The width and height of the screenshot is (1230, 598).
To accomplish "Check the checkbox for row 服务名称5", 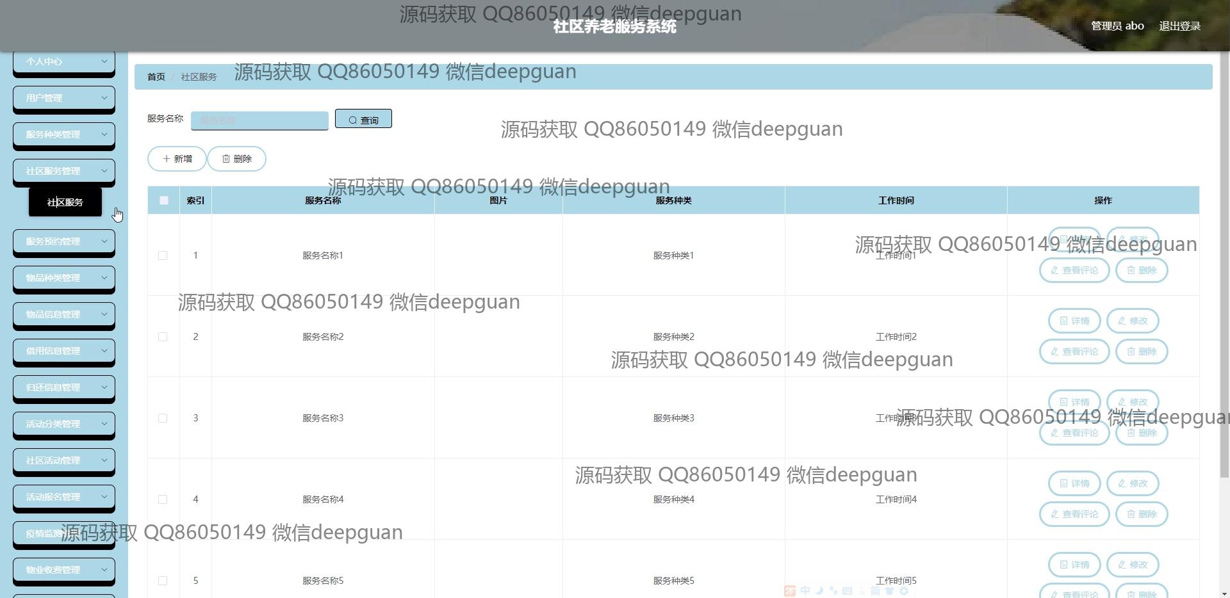I will [163, 581].
